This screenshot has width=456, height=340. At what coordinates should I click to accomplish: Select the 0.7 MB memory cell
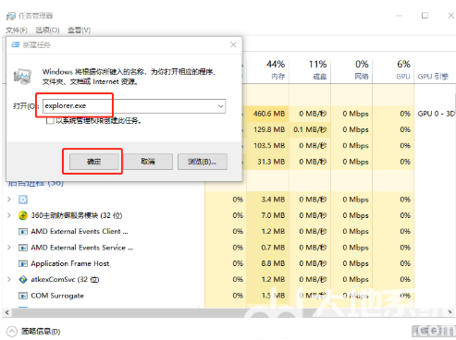[x=268, y=248]
